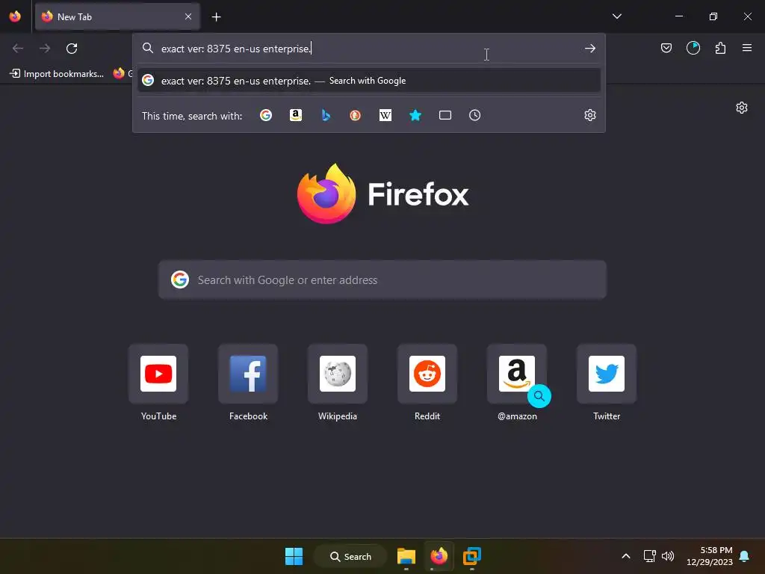765x574 pixels.
Task: Click the 'Search with Google or enter address' box
Action: pos(382,280)
